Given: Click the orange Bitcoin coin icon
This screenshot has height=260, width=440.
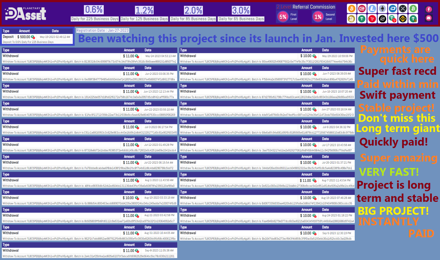Looking at the screenshot, I should [352, 9].
